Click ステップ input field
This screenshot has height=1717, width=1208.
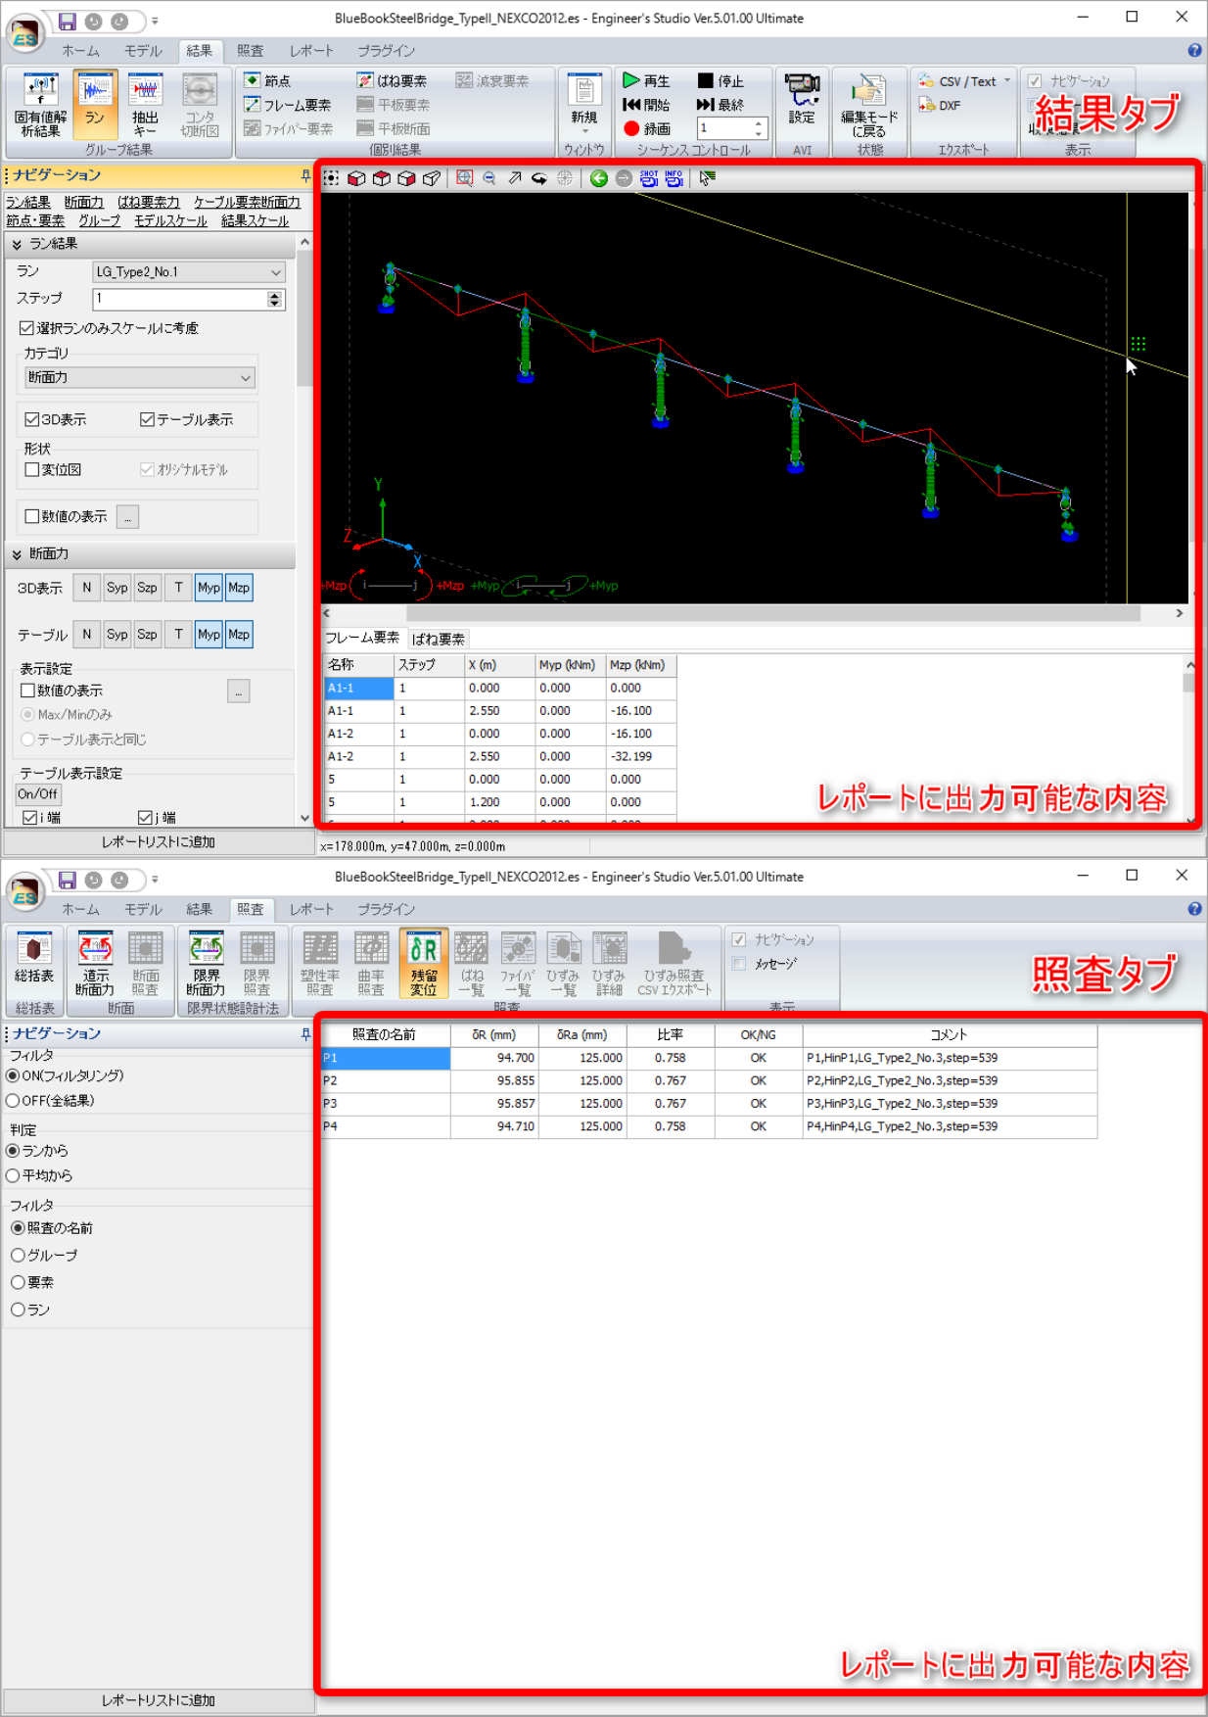[179, 299]
